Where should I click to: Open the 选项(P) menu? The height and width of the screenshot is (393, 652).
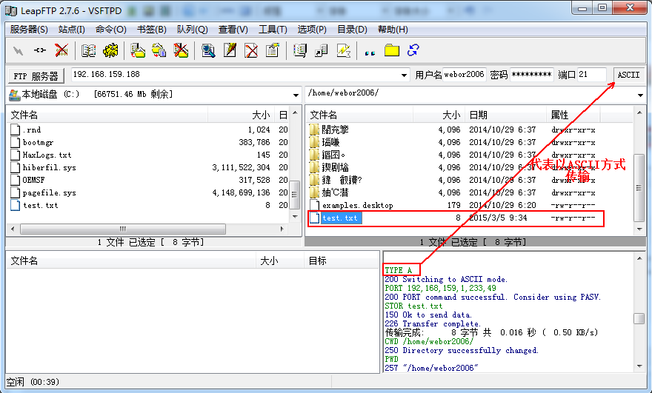[x=312, y=30]
